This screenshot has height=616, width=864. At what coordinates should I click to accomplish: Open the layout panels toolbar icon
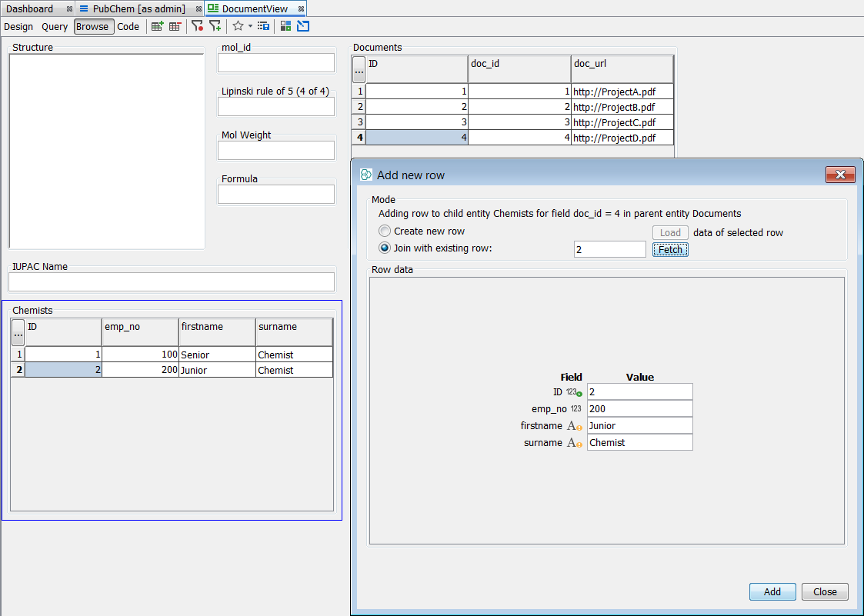click(x=285, y=25)
